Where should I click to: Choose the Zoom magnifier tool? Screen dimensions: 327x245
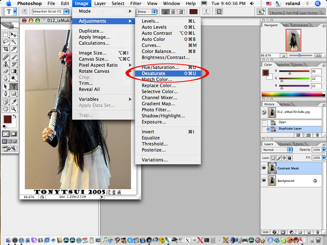[x=14, y=109]
